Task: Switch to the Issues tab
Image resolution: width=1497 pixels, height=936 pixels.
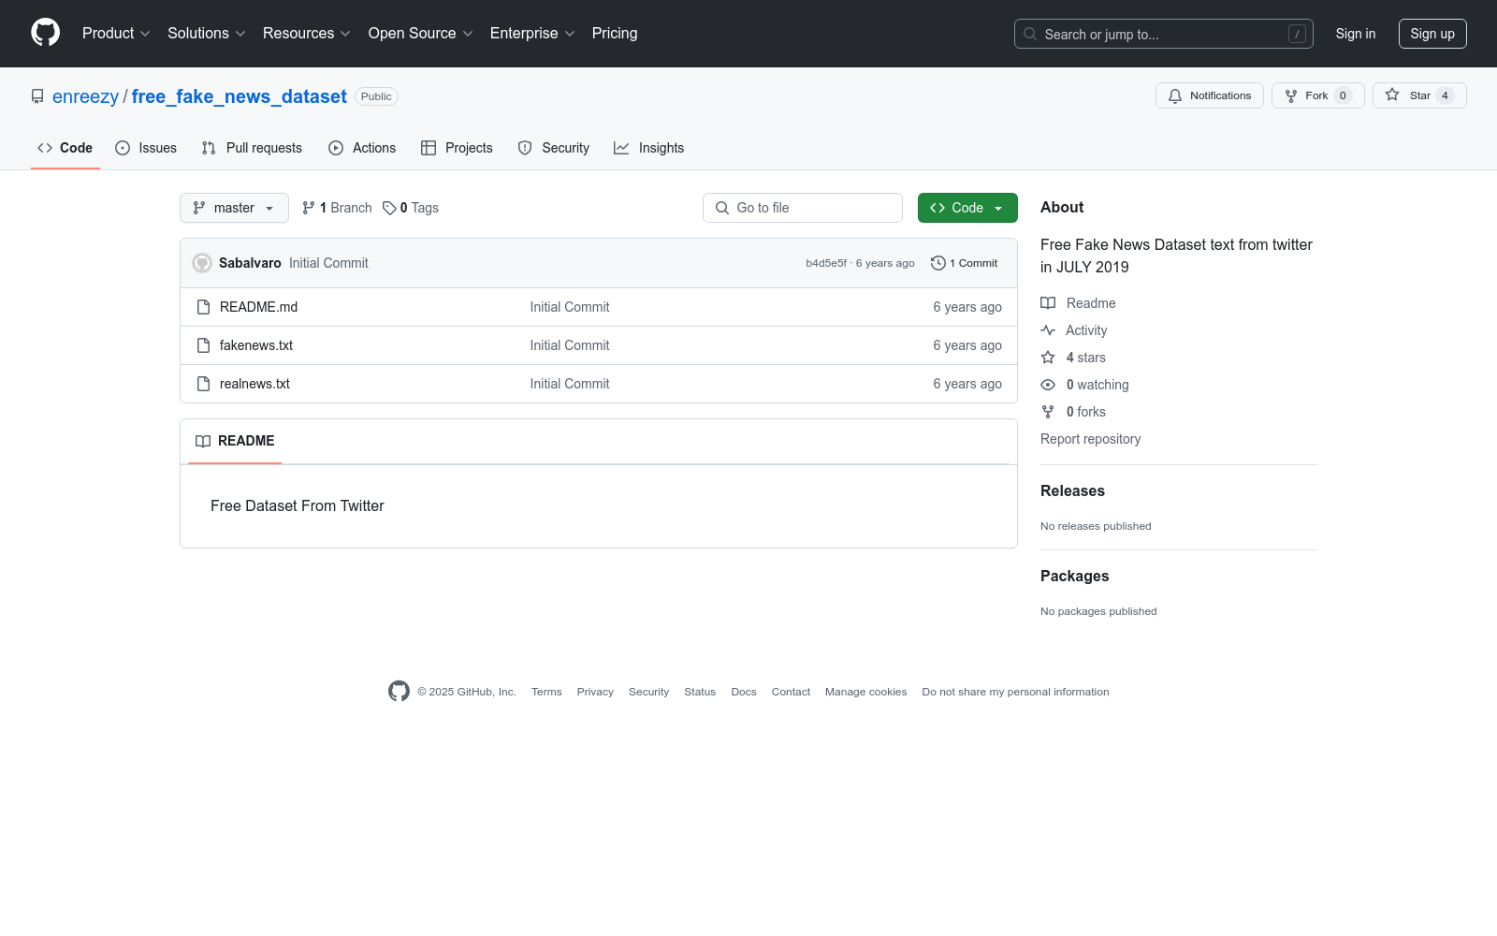Action: [146, 148]
